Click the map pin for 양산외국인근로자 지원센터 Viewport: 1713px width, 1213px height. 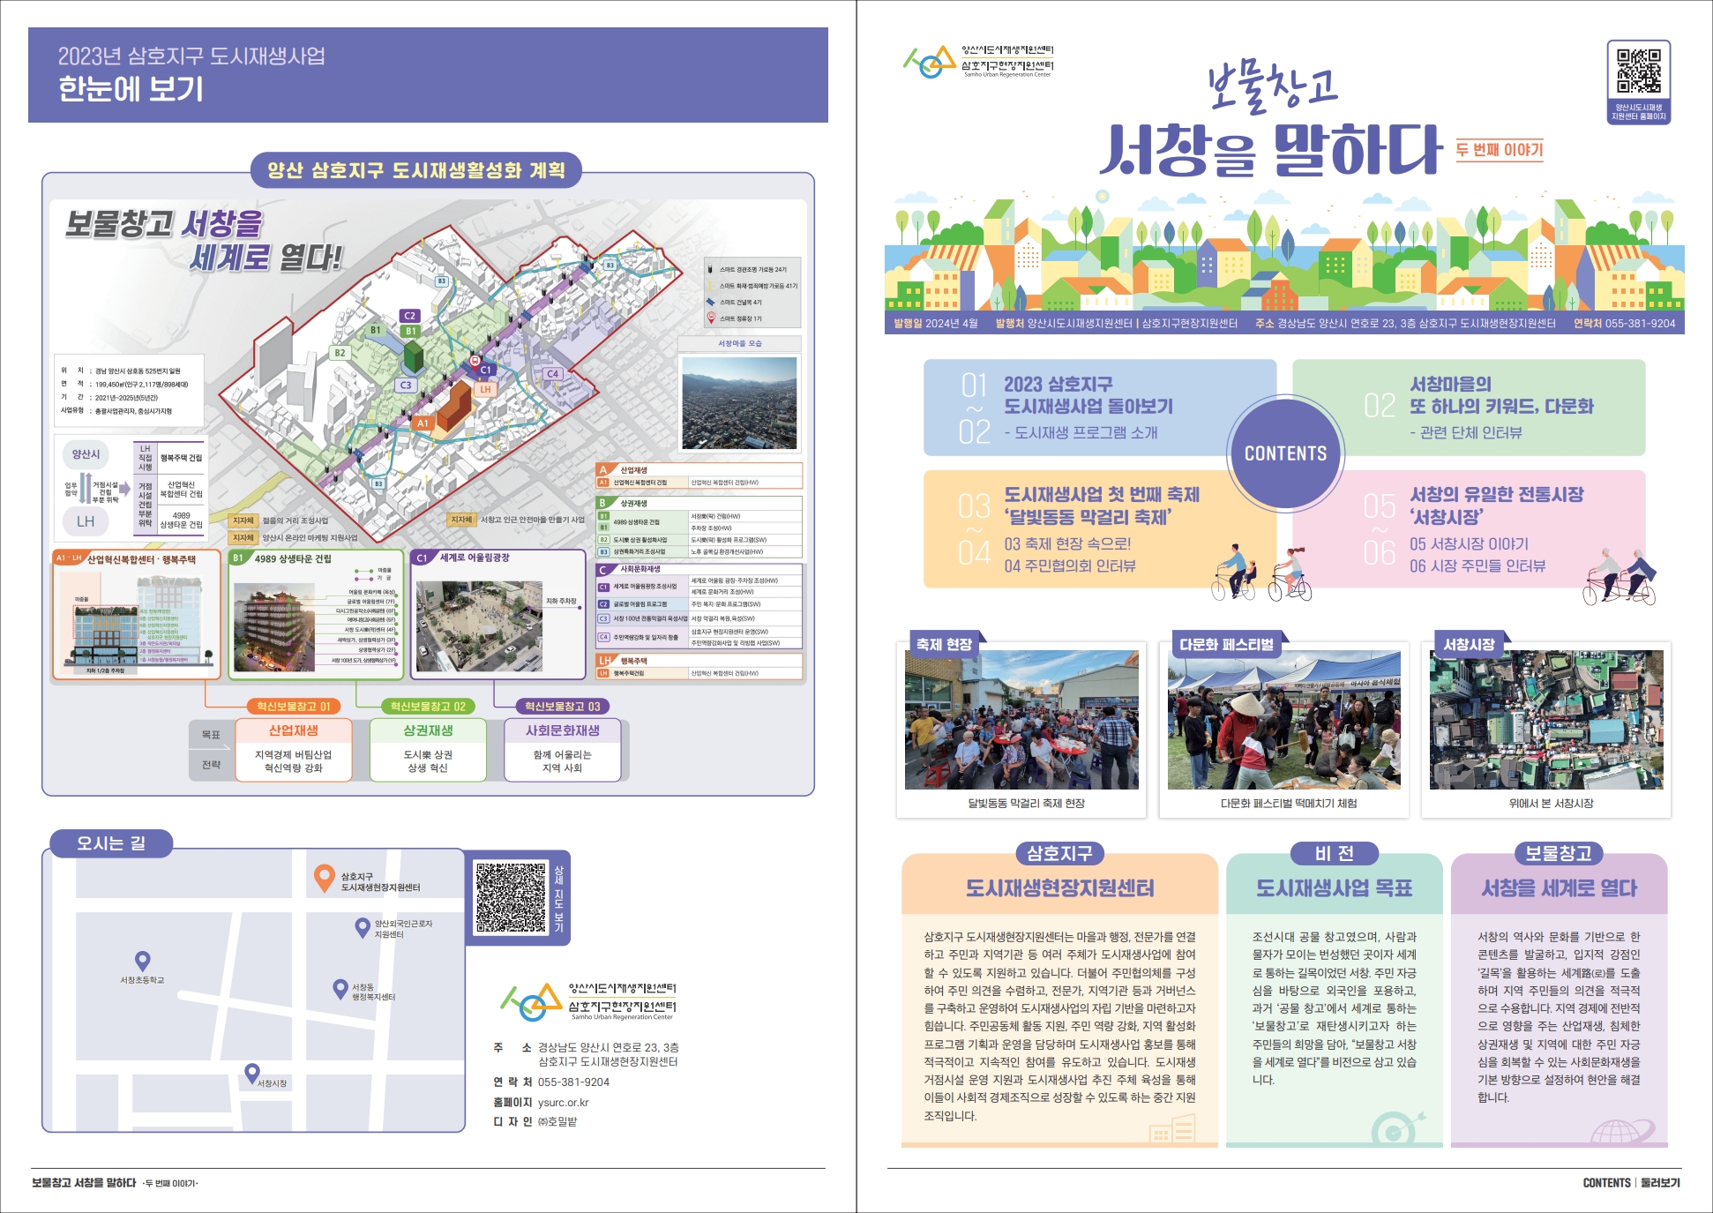point(362,927)
